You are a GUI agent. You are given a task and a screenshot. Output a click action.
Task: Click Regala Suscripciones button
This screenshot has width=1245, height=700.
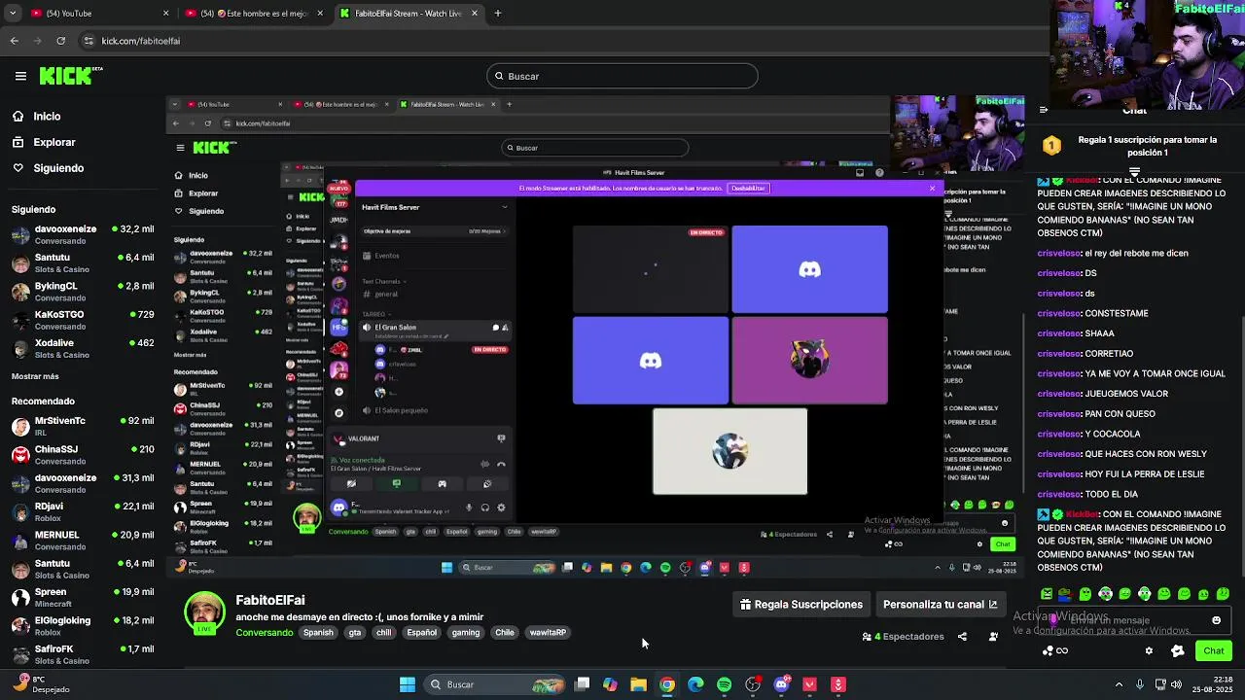point(800,605)
